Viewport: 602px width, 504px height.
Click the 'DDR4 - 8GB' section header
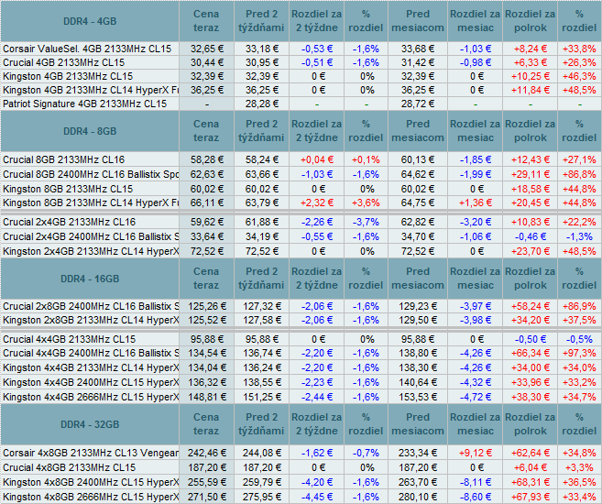pyautogui.click(x=90, y=131)
